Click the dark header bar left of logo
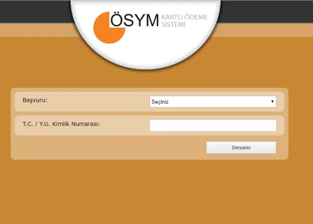Image resolution: width=313 pixels, height=224 pixels. click(x=31, y=10)
